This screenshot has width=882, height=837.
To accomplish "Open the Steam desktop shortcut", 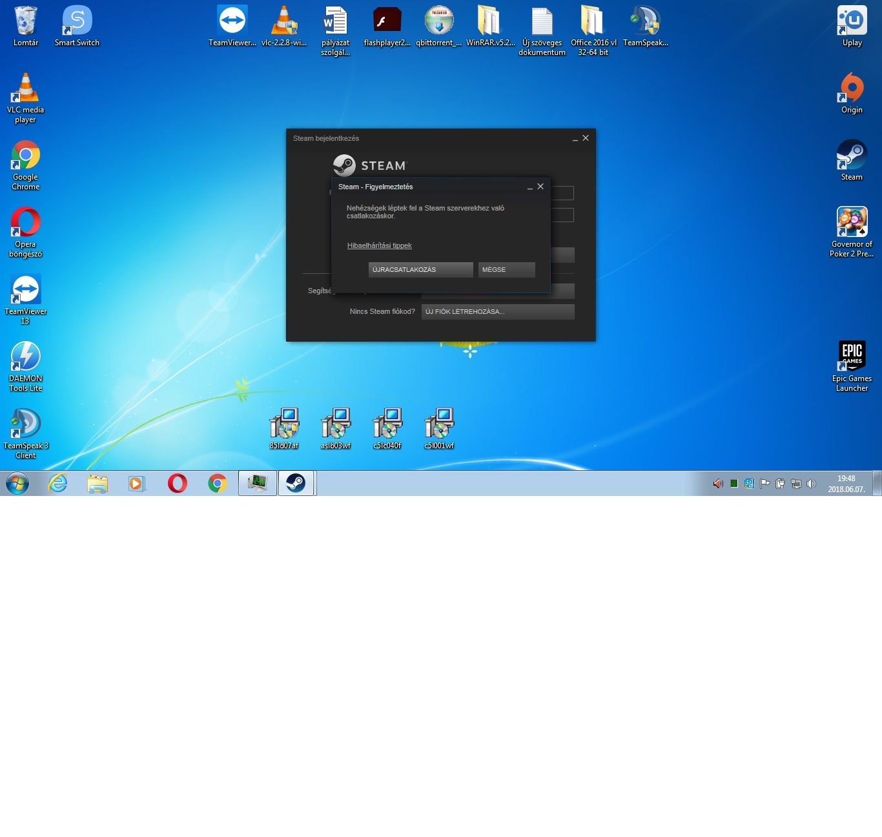I will pos(852,161).
